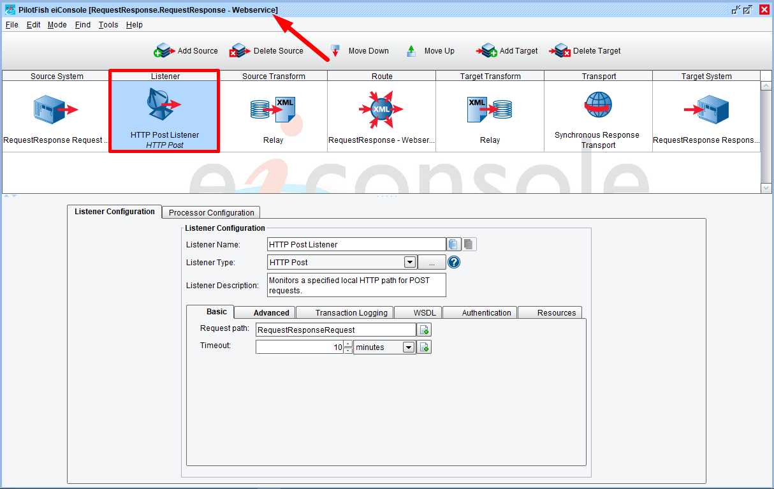Select the Synchronous Response Transport icon
The image size is (774, 489).
click(x=598, y=105)
